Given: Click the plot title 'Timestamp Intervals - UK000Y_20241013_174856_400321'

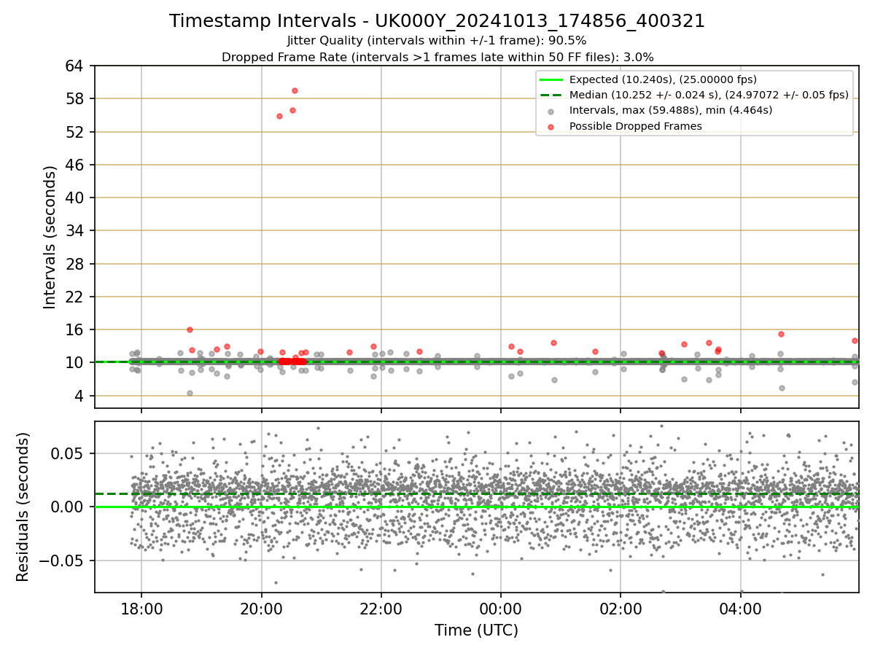Looking at the screenshot, I should pyautogui.click(x=437, y=21).
